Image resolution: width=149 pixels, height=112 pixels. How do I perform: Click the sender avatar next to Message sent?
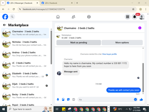pos(59,73)
